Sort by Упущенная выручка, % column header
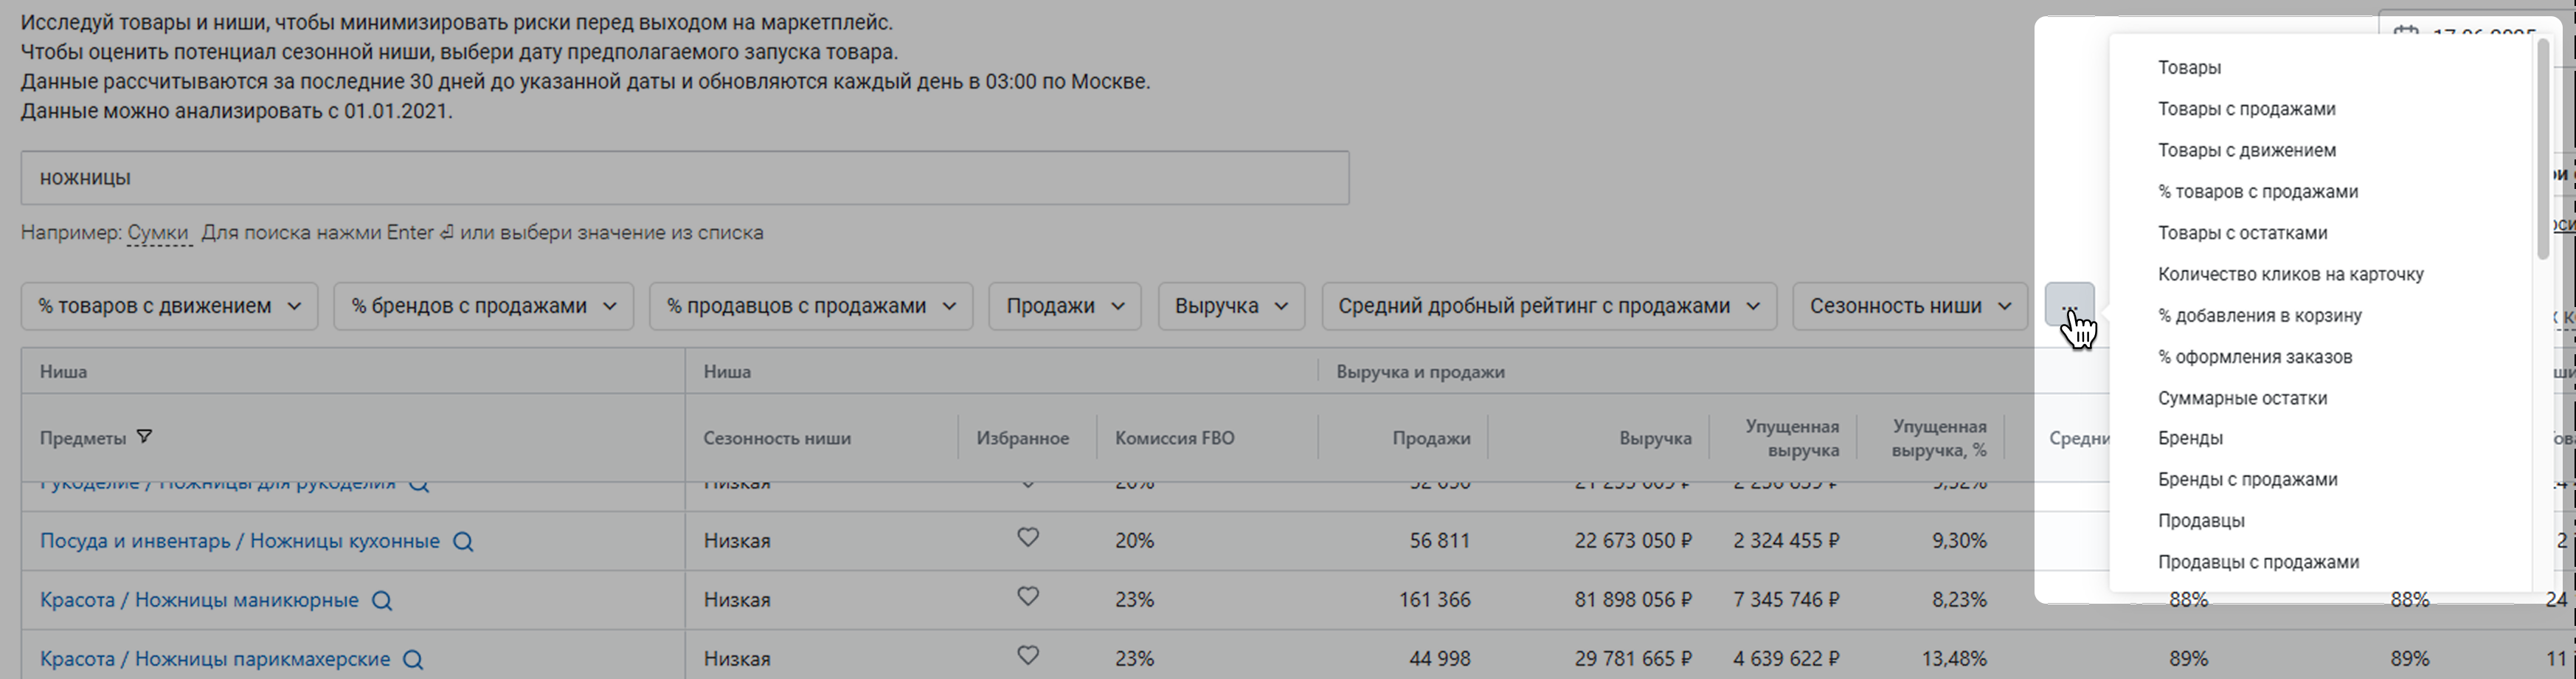The width and height of the screenshot is (2576, 679). point(1939,438)
